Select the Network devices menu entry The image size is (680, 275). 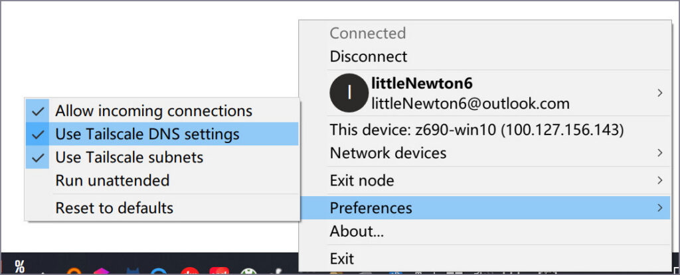pos(388,153)
